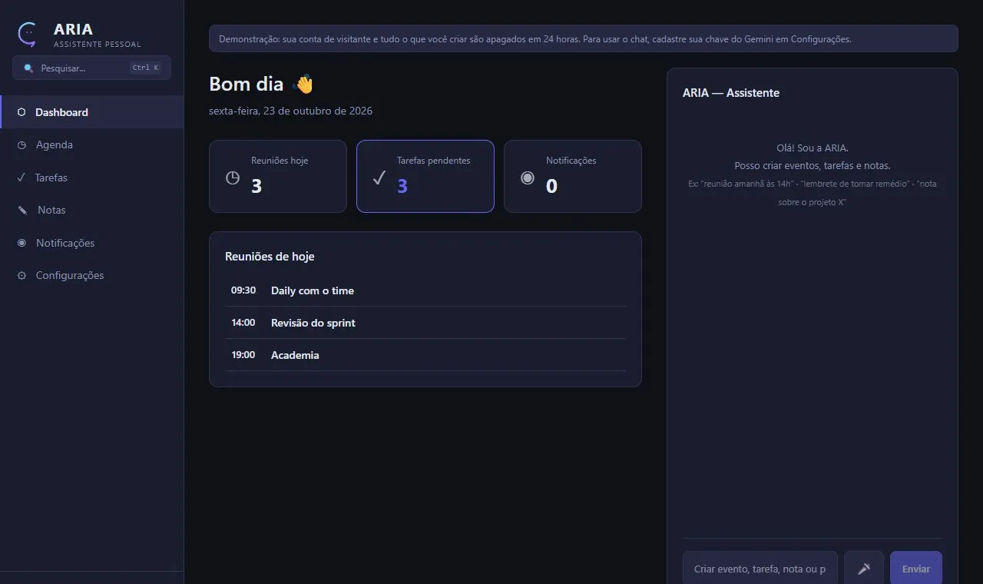Focus the Pesquisar search field

pyautogui.click(x=92, y=68)
